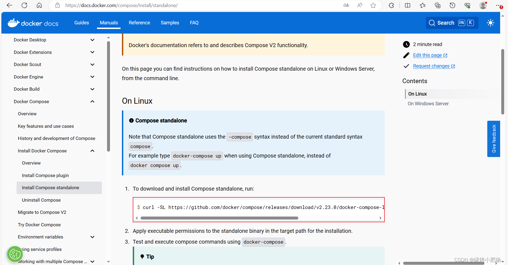508x265 pixels.
Task: Click page vertical scrollbar thumb
Action: tap(503, 82)
